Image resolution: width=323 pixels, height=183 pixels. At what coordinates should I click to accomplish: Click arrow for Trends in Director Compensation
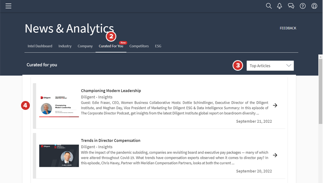coord(275,155)
